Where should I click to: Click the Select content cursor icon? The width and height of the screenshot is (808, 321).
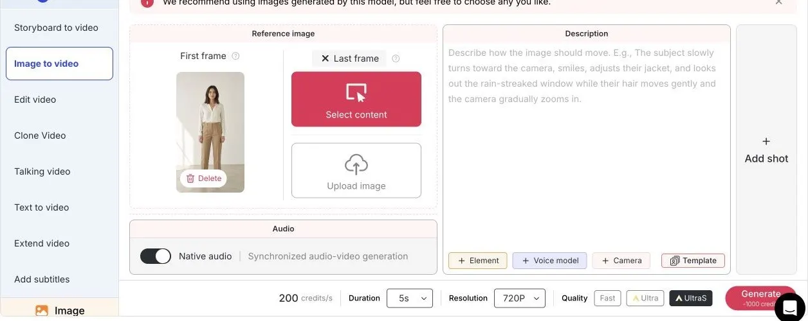(356, 93)
